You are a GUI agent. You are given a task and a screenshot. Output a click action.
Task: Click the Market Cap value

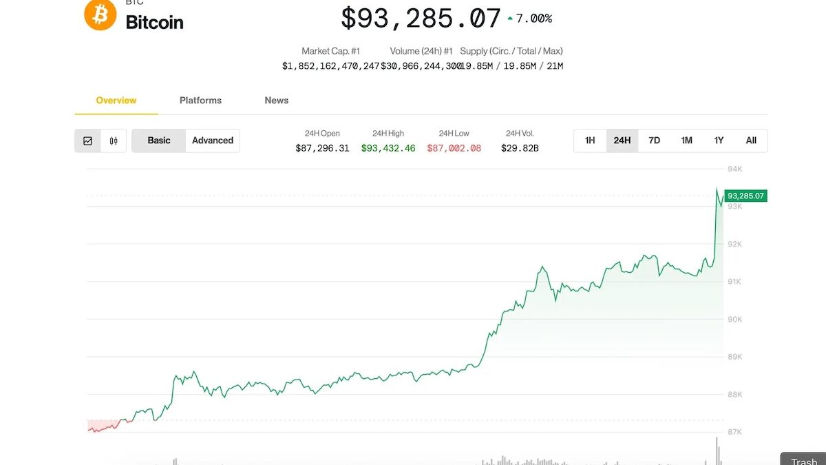pyautogui.click(x=330, y=66)
